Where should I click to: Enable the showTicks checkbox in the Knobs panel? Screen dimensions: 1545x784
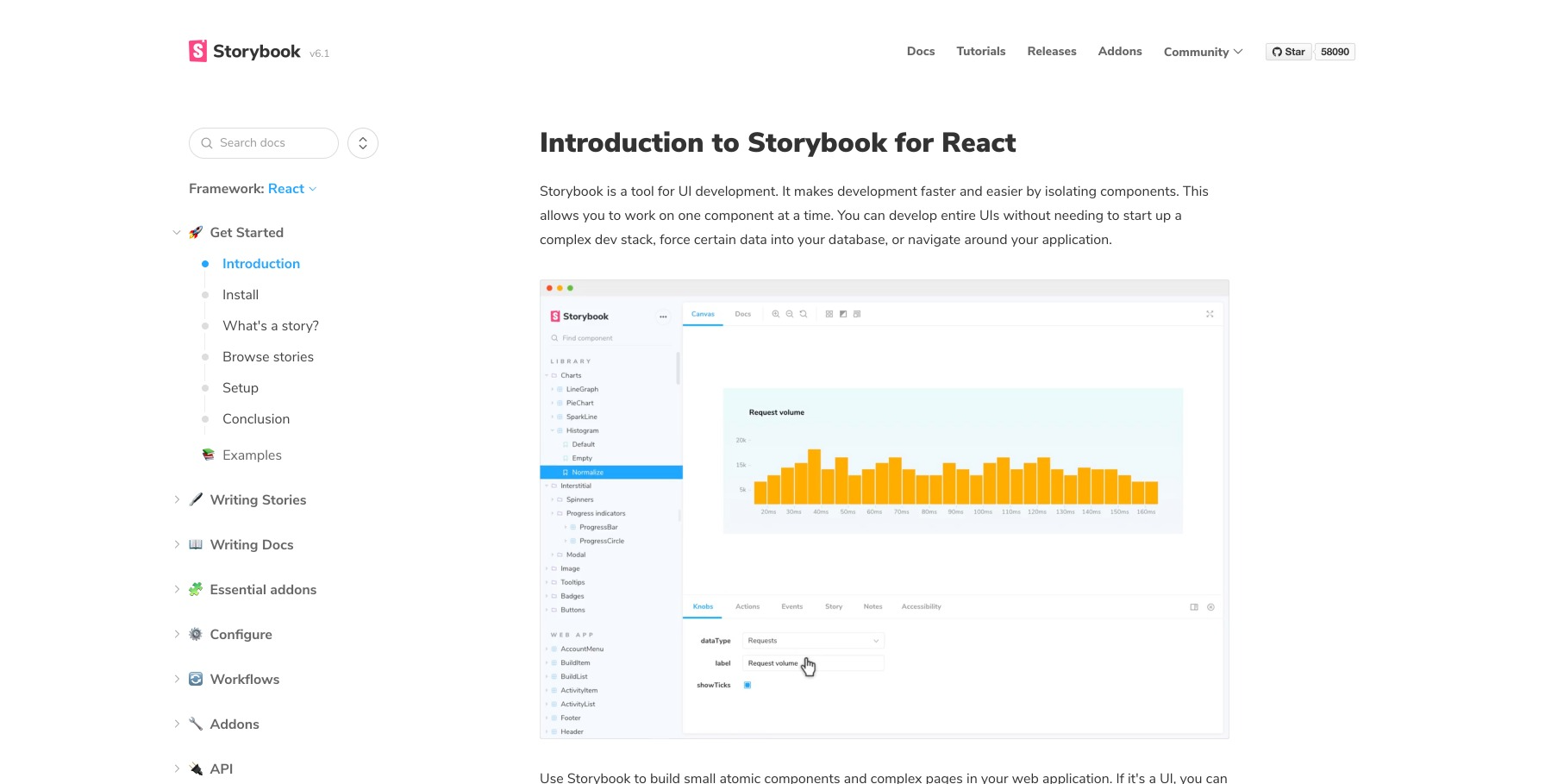(747, 684)
